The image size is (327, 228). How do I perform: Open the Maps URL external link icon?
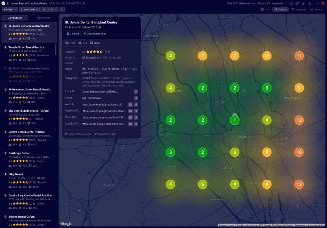pos(130,117)
